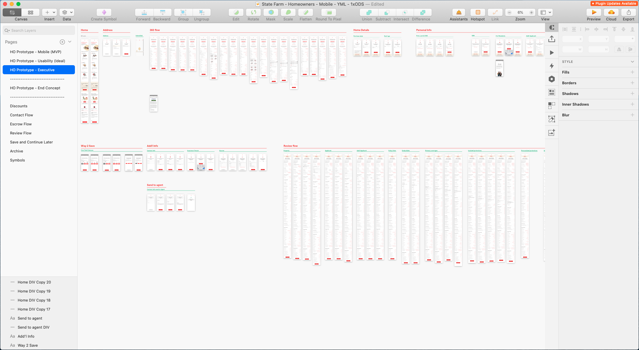This screenshot has width=639, height=350.
Task: Add a new Fill with the plus button
Action: 632,72
